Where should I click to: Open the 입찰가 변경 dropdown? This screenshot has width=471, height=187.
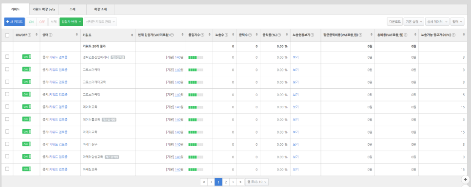(x=71, y=22)
